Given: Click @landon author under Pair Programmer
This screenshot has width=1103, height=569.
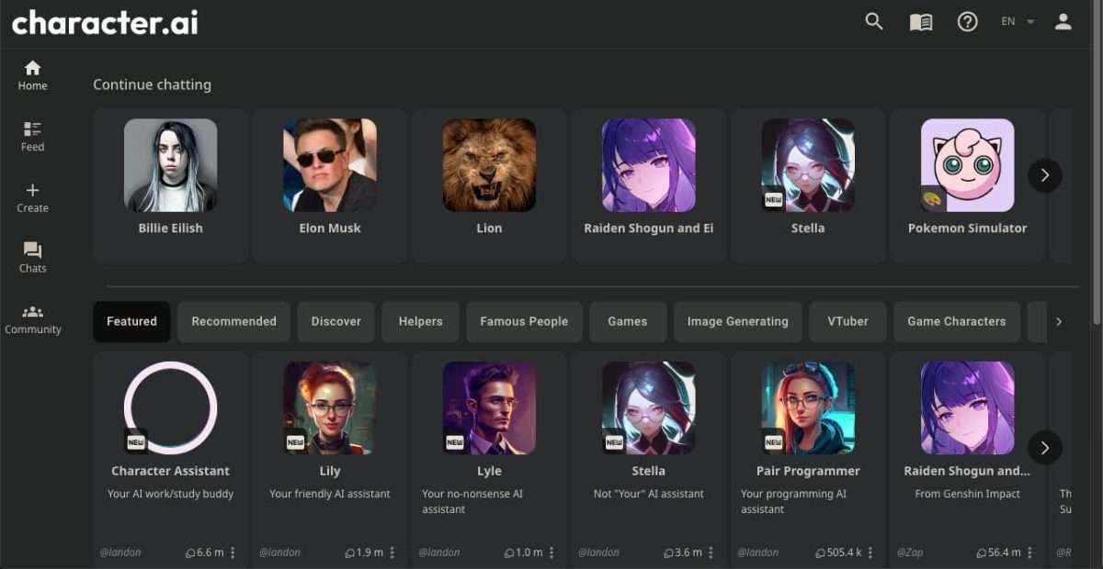Looking at the screenshot, I should (756, 552).
